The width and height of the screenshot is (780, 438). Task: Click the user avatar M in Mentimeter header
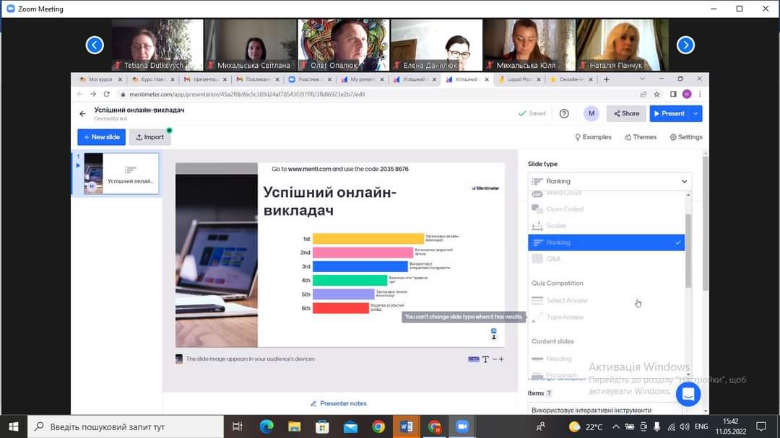[591, 113]
